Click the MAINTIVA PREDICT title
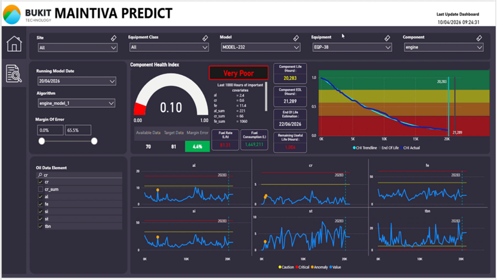This screenshot has width=499, height=280. 113,13
